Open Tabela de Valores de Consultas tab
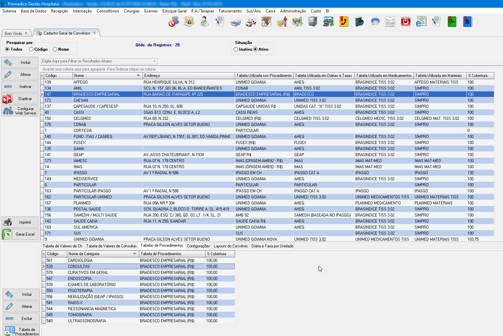 pos(111,246)
